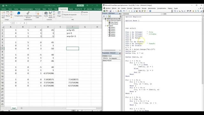Click the Origen XML source button
This screenshot has width=204, height=115.
point(59,14)
